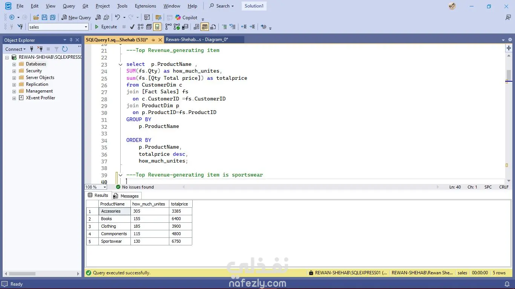Screen dimensions: 515x289
Task: Click the New Query button
Action: point(76,17)
